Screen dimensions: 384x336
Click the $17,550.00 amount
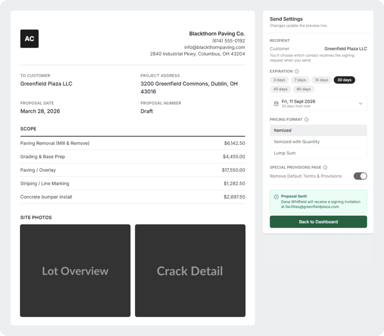(234, 170)
